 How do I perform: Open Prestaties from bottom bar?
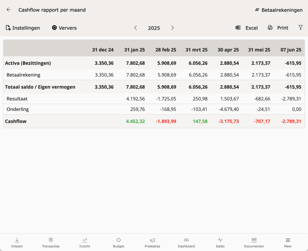[152, 243]
